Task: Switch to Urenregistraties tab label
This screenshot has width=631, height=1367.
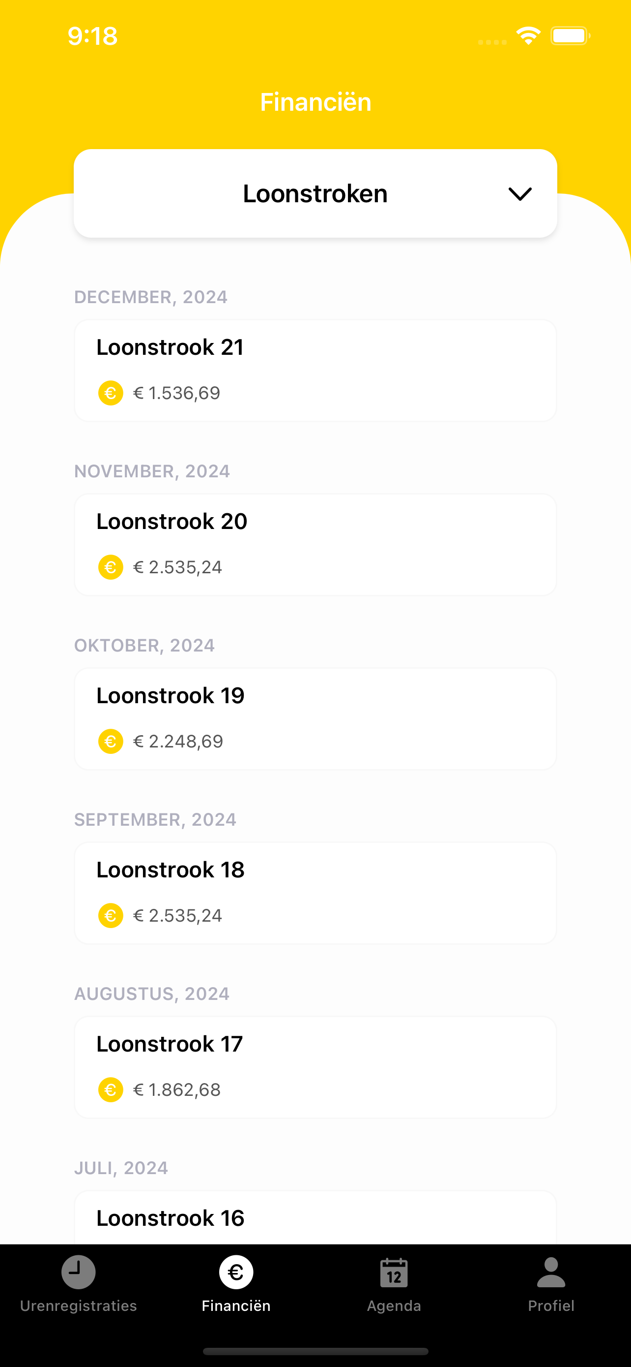Action: (79, 1305)
